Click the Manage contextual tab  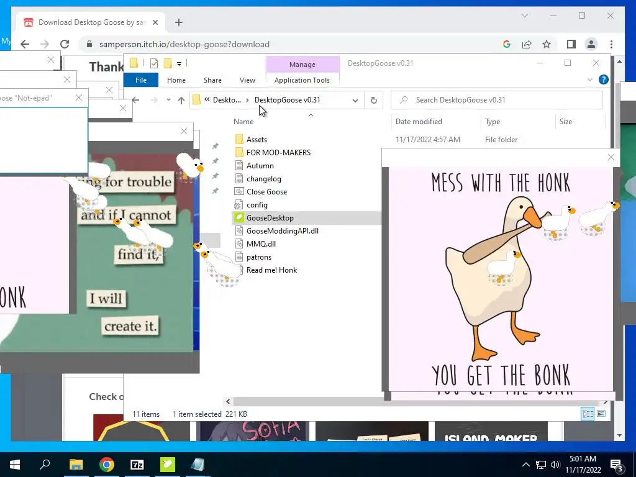(x=302, y=65)
